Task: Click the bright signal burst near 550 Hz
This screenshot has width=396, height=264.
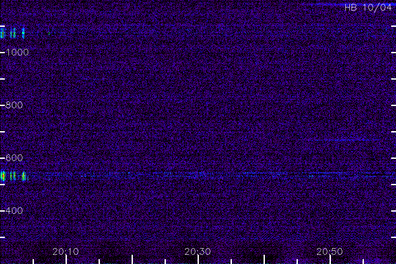Action: click(14, 176)
